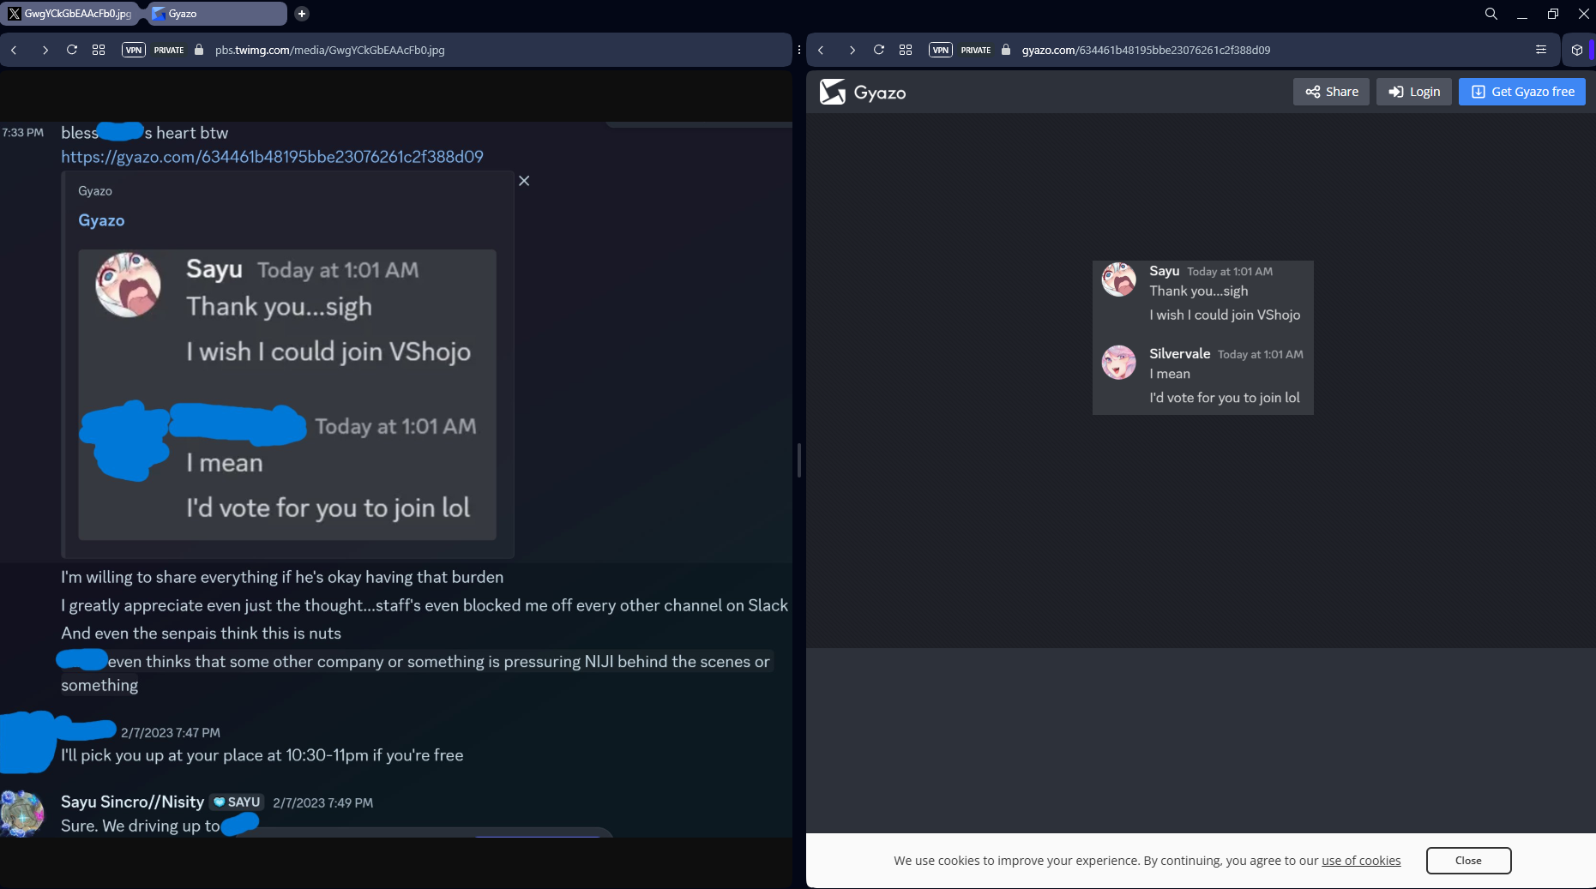
Task: Close the cookie notice banner
Action: [x=1468, y=861]
